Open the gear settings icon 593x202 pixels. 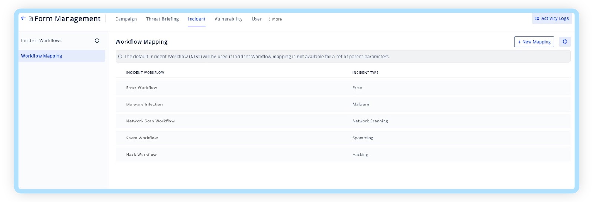tap(564, 41)
